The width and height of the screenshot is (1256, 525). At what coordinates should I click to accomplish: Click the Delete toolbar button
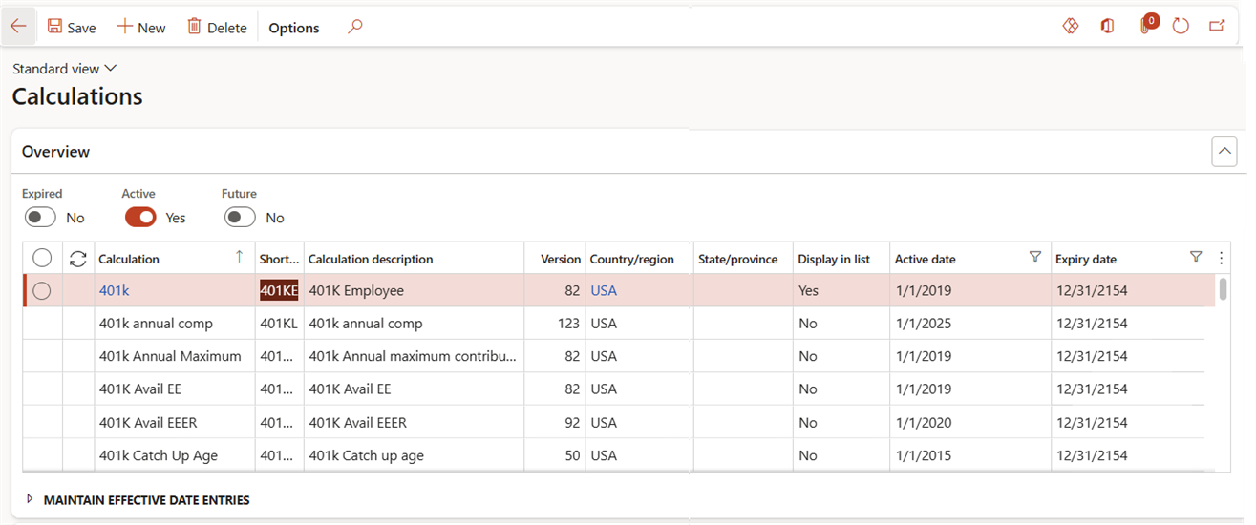[x=217, y=27]
